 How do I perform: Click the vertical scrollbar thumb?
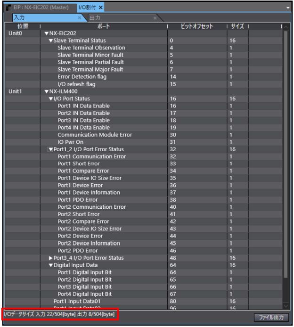286,155
